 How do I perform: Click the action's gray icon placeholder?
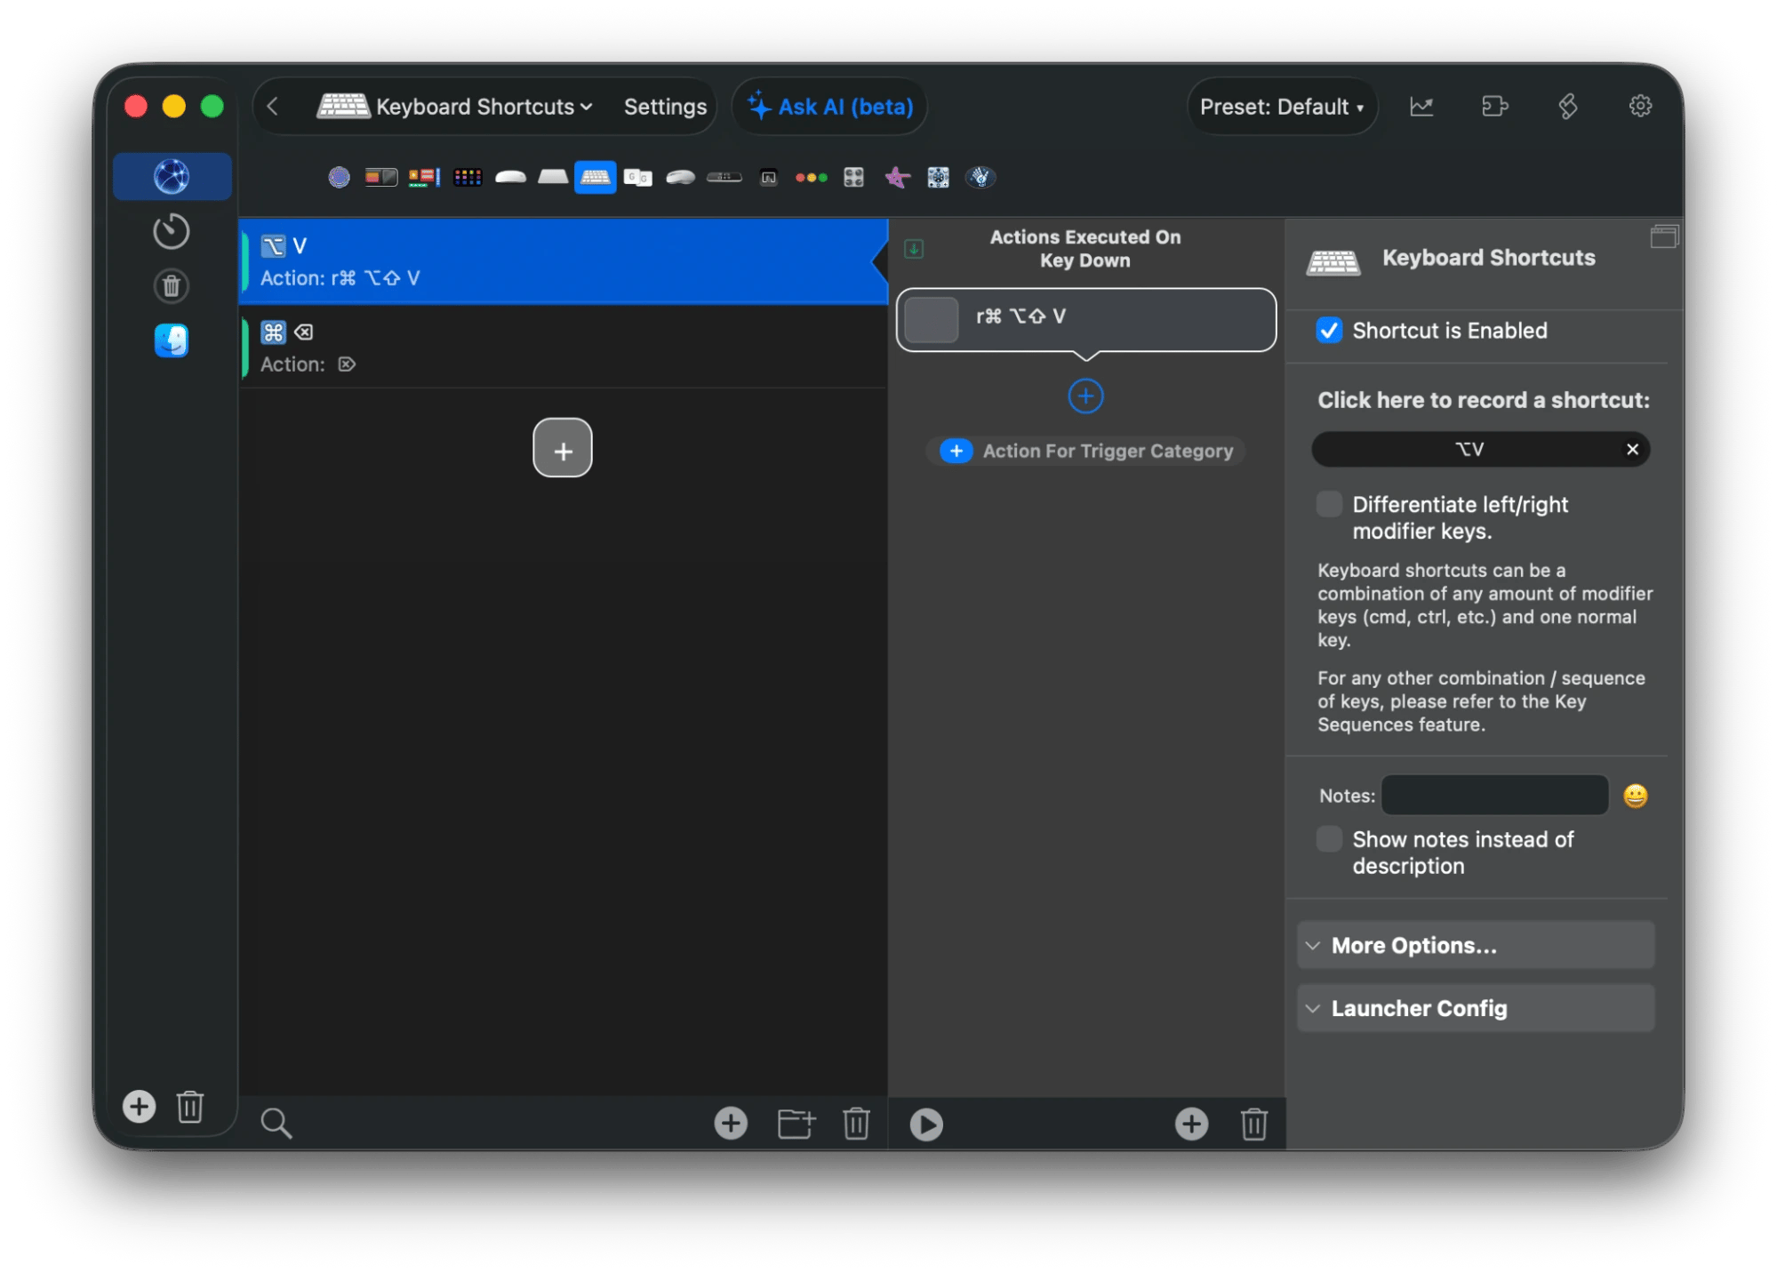click(x=931, y=319)
